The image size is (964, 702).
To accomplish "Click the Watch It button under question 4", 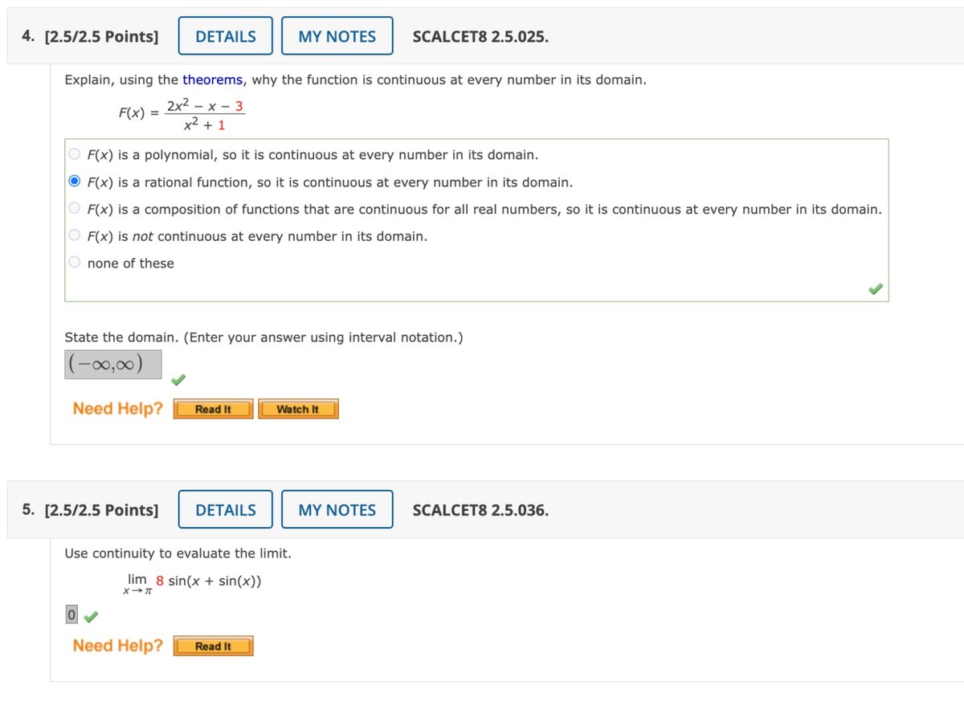I will coord(298,409).
